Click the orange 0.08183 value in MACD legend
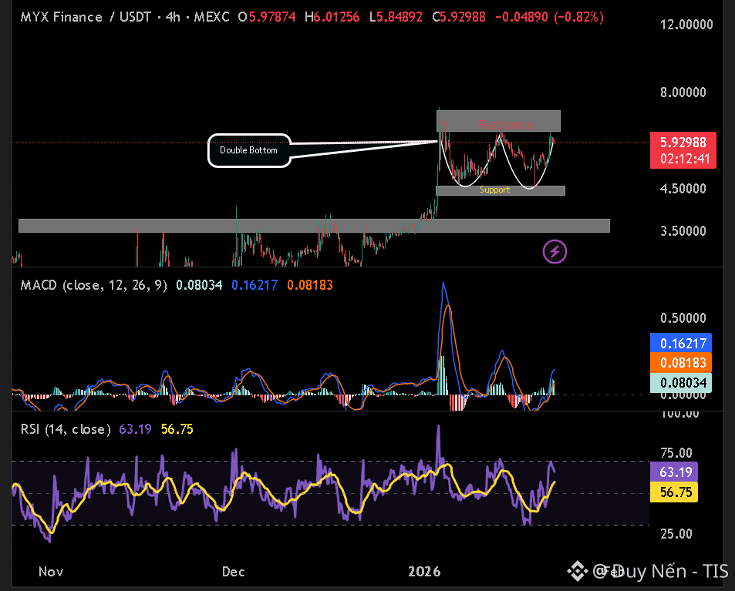Viewport: 735px width, 591px height. pos(310,285)
